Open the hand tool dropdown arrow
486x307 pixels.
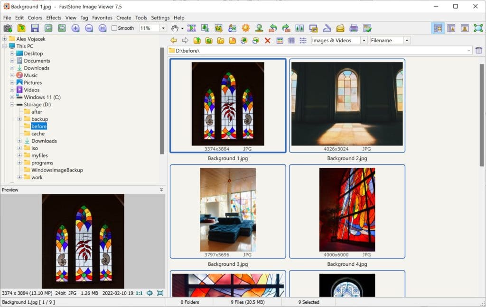[x=182, y=28]
